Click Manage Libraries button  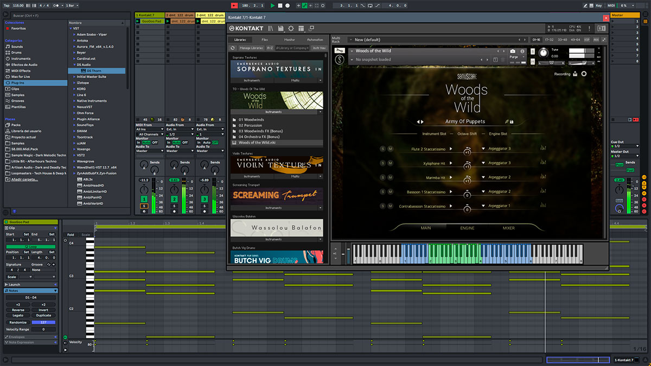coord(251,48)
